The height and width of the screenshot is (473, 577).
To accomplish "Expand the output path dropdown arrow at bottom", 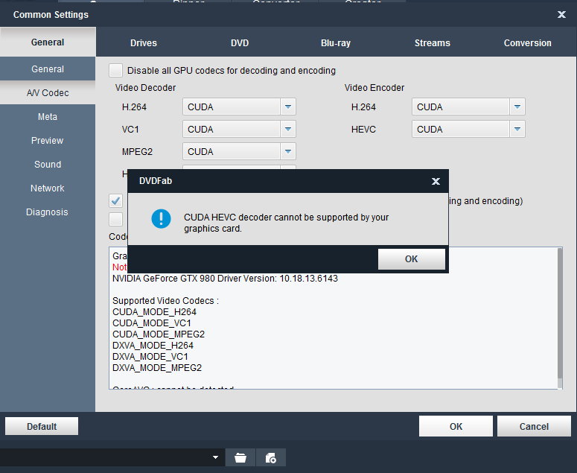I will (216, 457).
